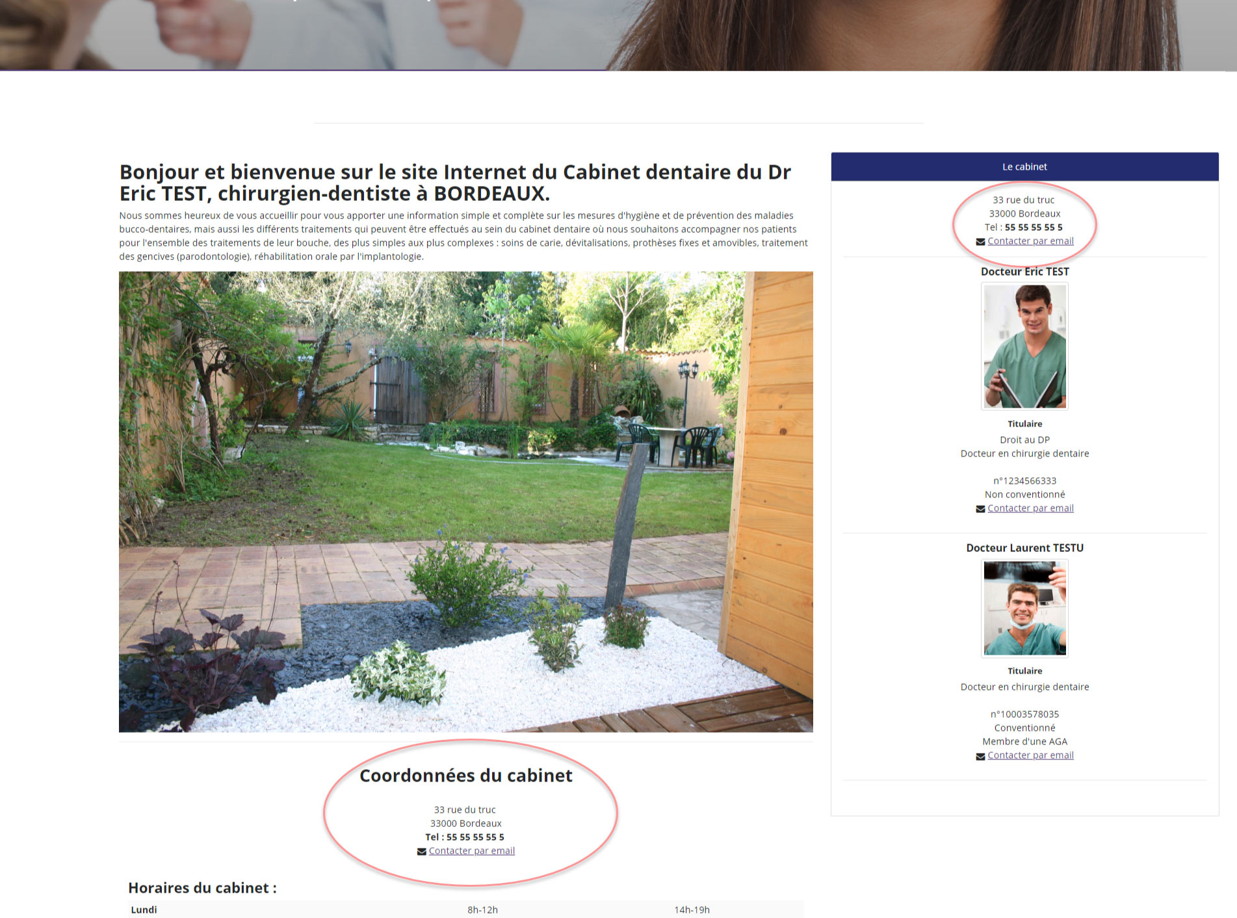Image resolution: width=1237 pixels, height=918 pixels.
Task: Select the Le cabinet panel header
Action: (x=1024, y=167)
